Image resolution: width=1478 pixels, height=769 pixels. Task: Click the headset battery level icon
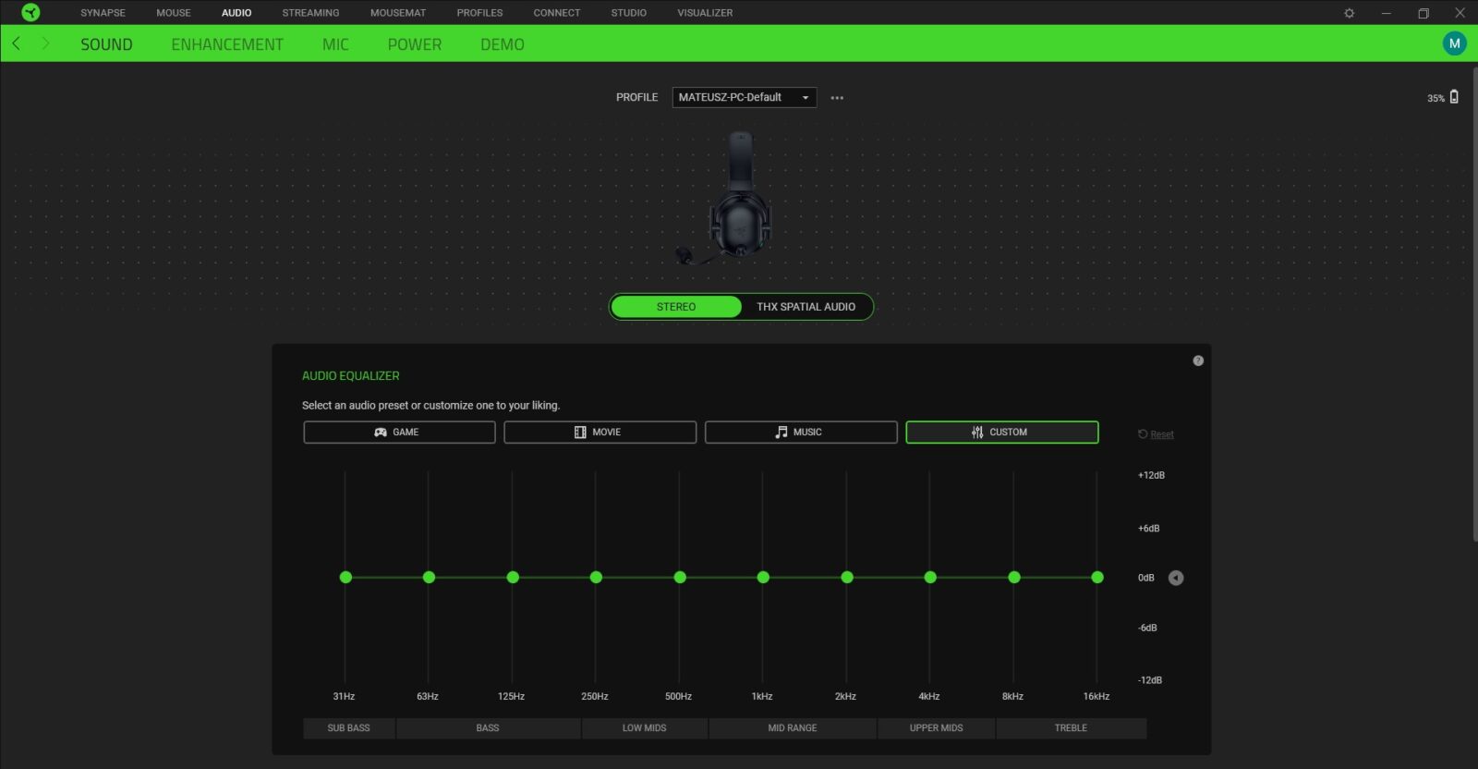click(1454, 97)
